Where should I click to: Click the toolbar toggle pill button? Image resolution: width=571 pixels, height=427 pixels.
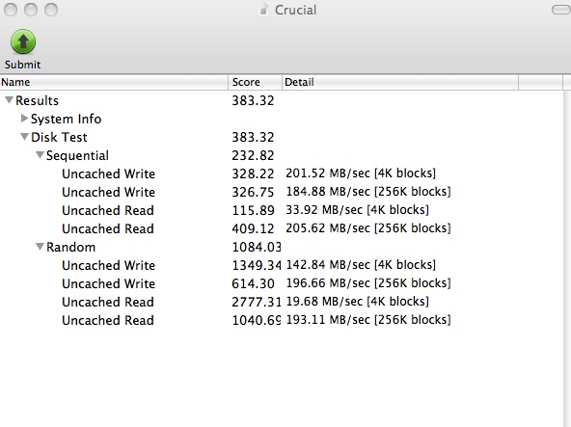click(561, 10)
